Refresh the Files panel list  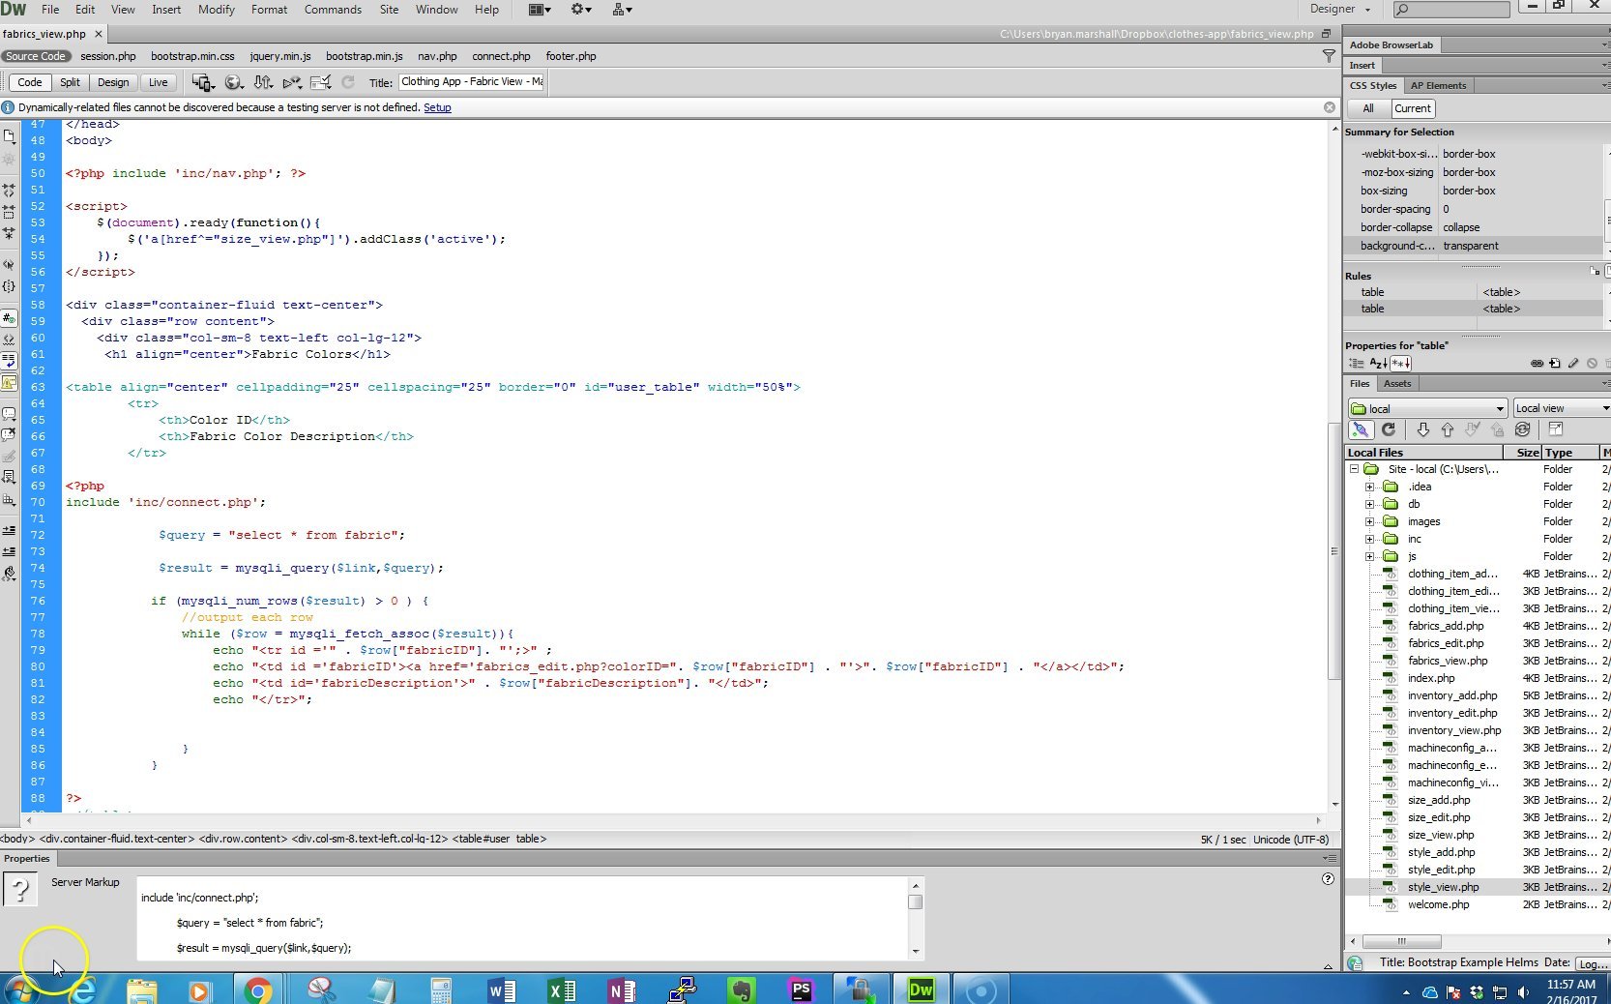pyautogui.click(x=1389, y=430)
